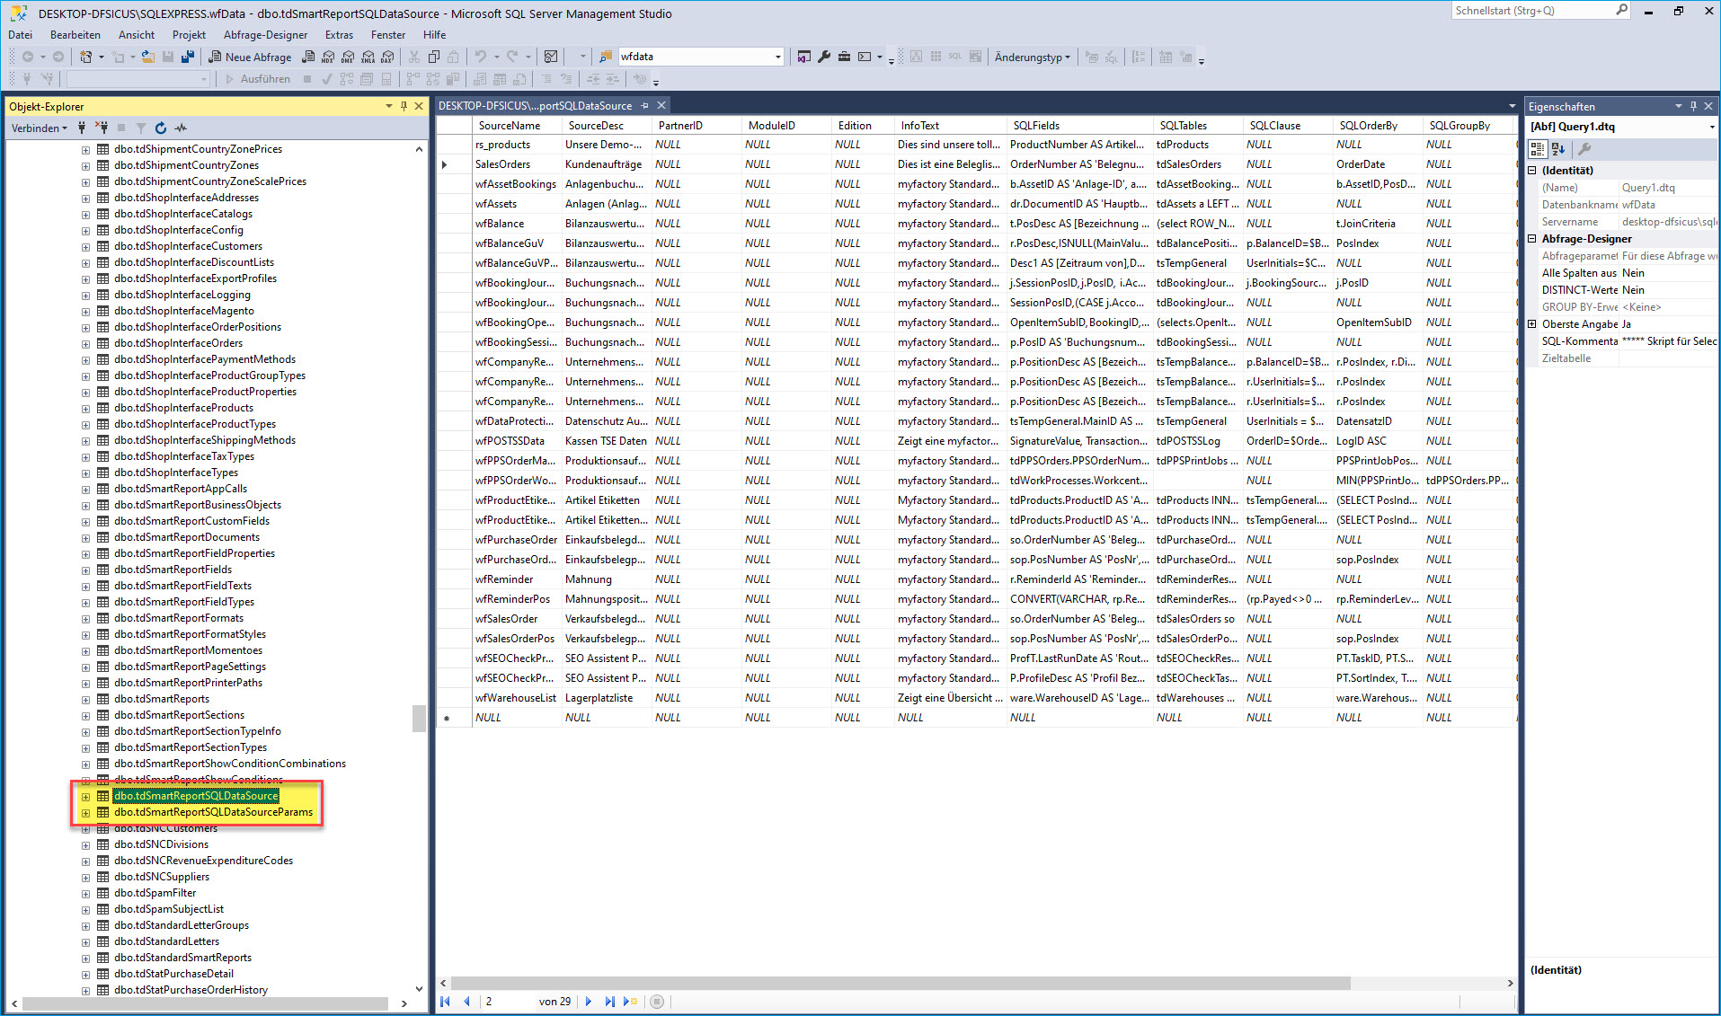Click the disconnect icon in Objekt-Explorer
Screen dimensions: 1721x1016
point(102,128)
